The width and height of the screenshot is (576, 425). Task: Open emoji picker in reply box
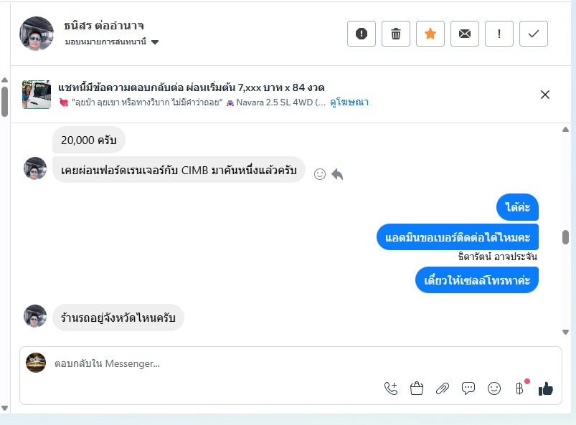494,388
